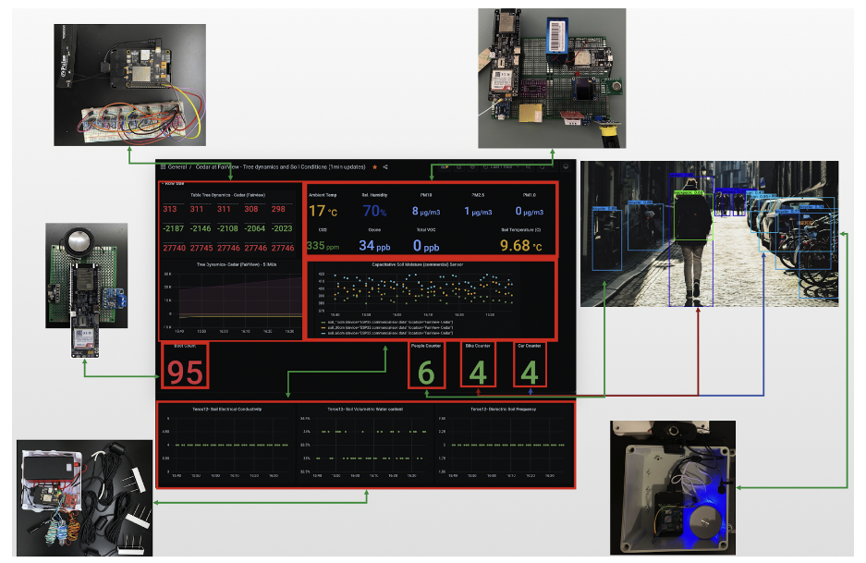Open the refresh interval dropdown arrow
The height and width of the screenshot is (563, 866).
pos(553,166)
